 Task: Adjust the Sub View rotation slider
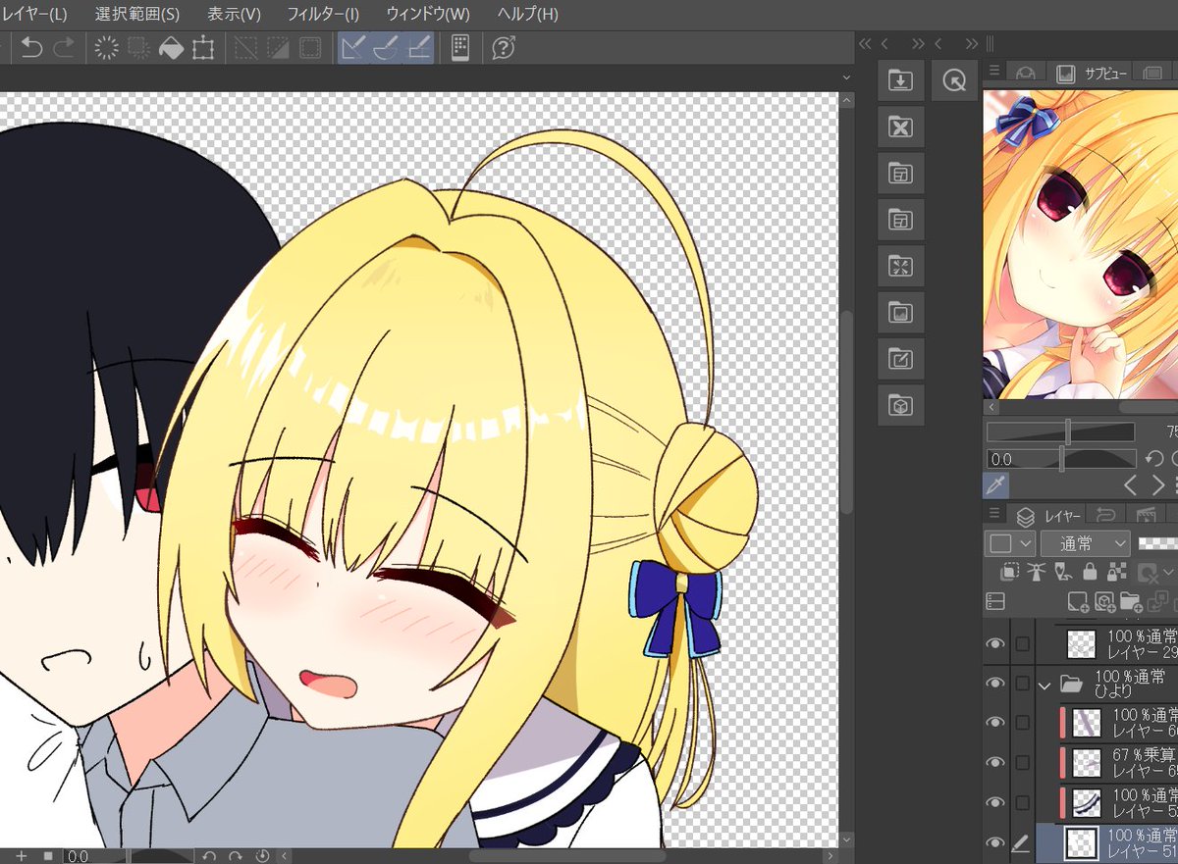pos(1060,459)
